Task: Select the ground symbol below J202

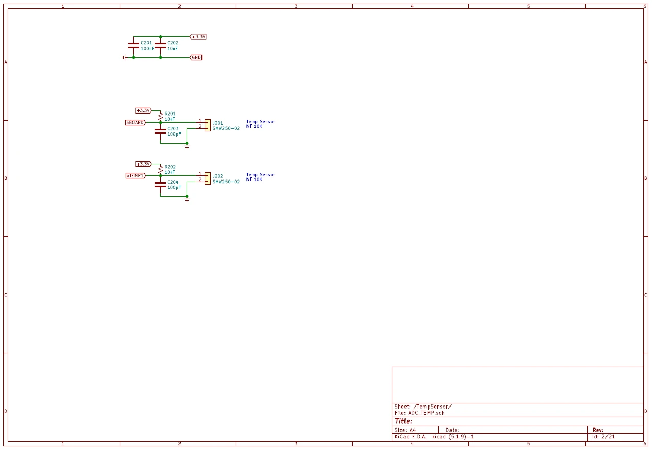Action: click(187, 199)
